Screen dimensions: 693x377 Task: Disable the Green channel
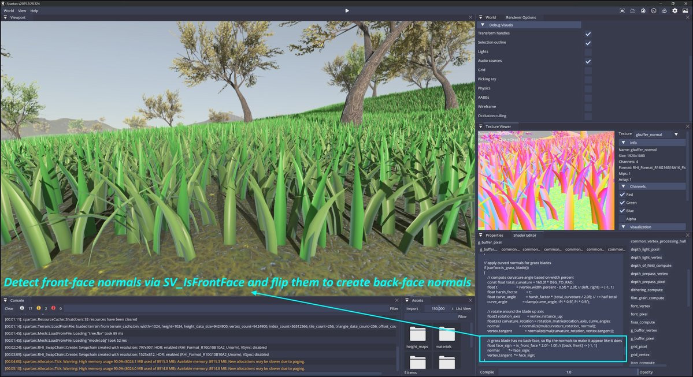click(x=622, y=203)
